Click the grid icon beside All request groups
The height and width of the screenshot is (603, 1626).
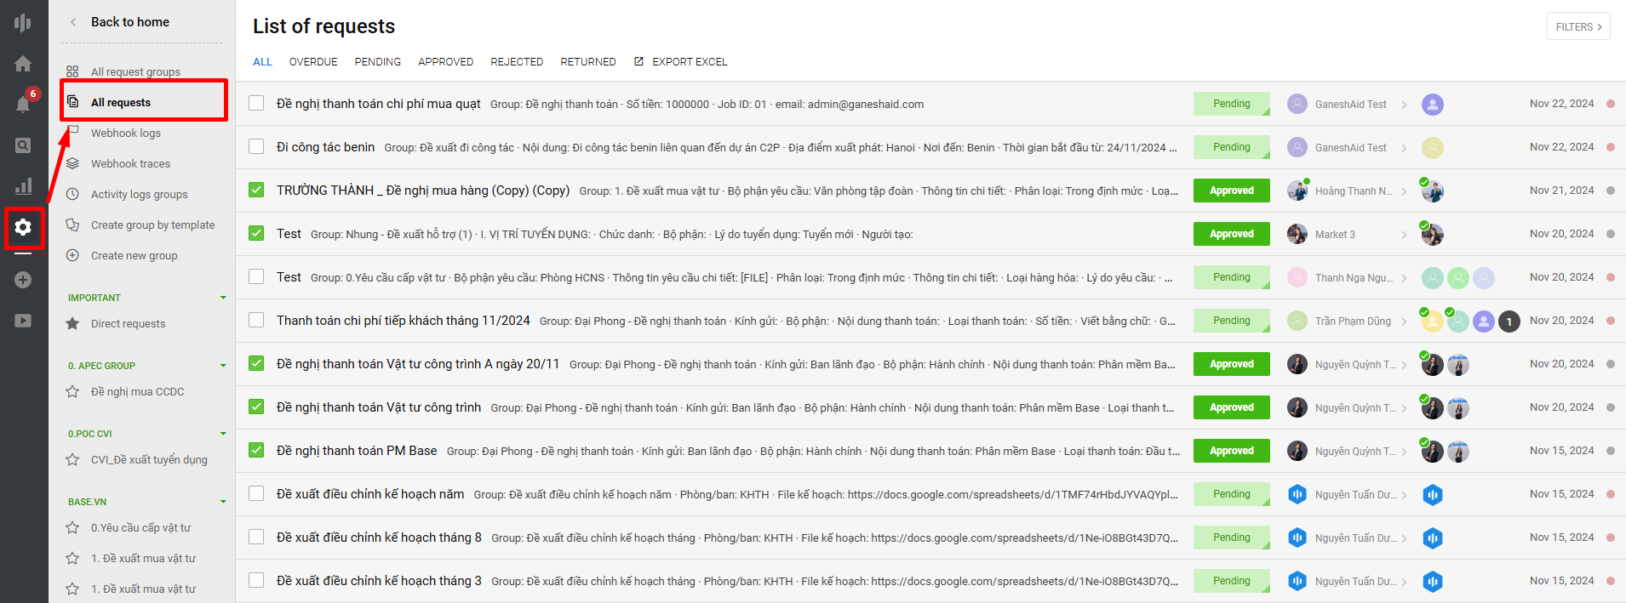tap(72, 71)
